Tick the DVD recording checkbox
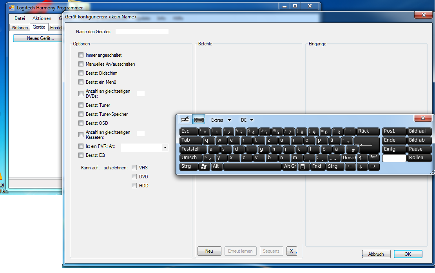435x273 pixels. coord(134,177)
